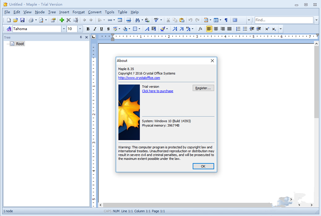
Task: Open the font name dropdown
Action: (64, 29)
